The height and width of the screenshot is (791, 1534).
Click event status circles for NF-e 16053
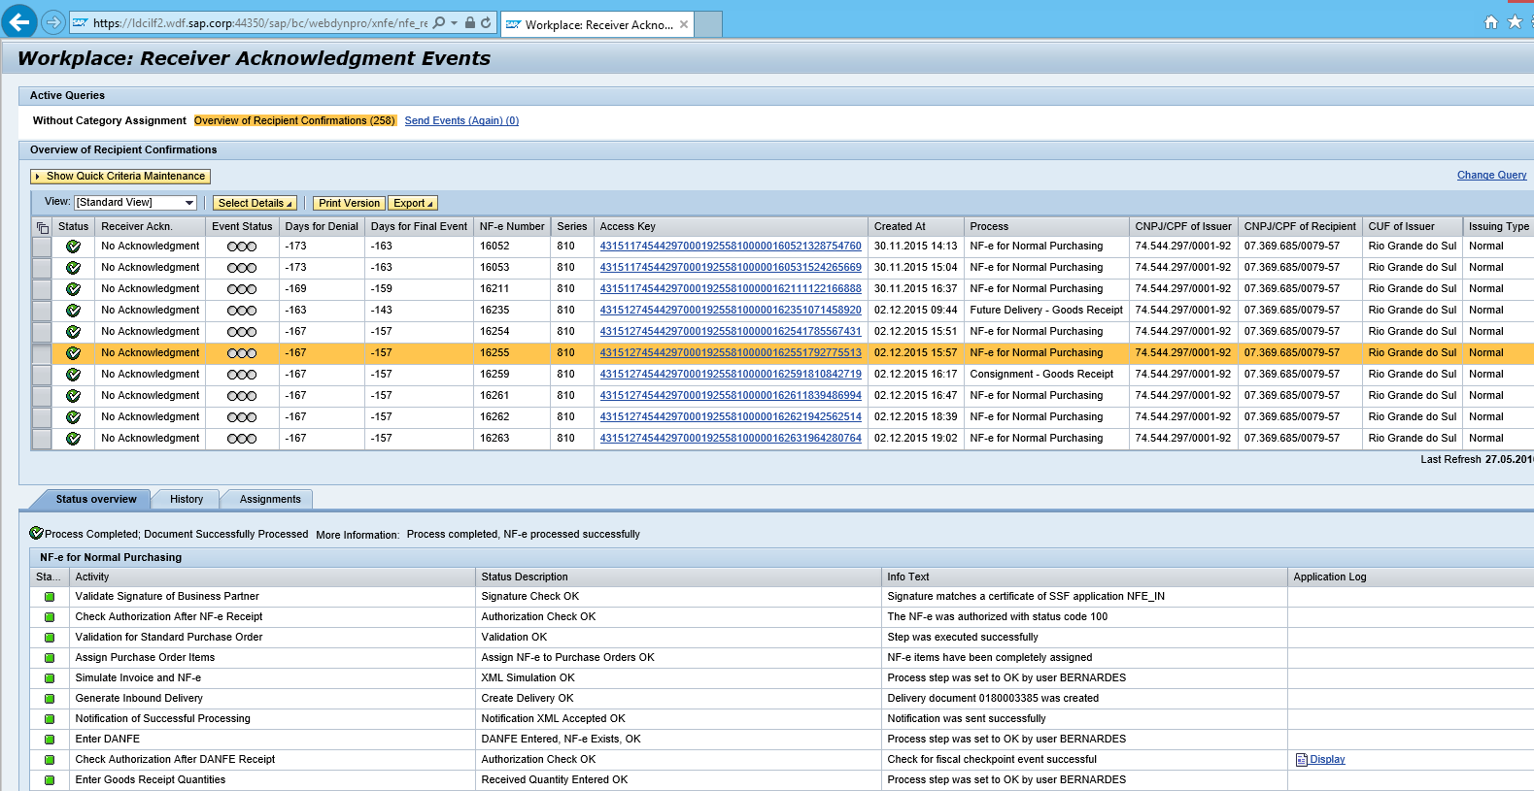tap(242, 268)
